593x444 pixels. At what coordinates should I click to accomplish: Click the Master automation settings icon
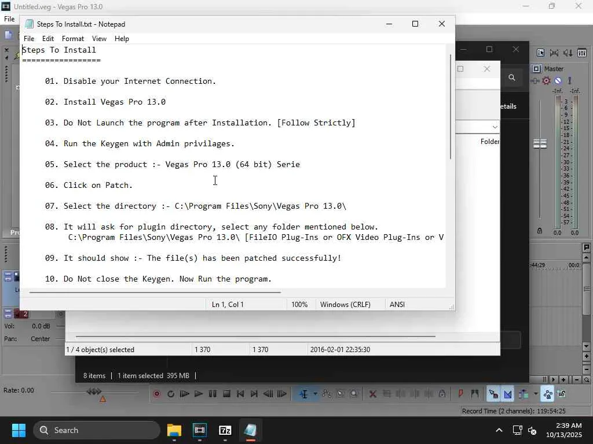pos(535,80)
